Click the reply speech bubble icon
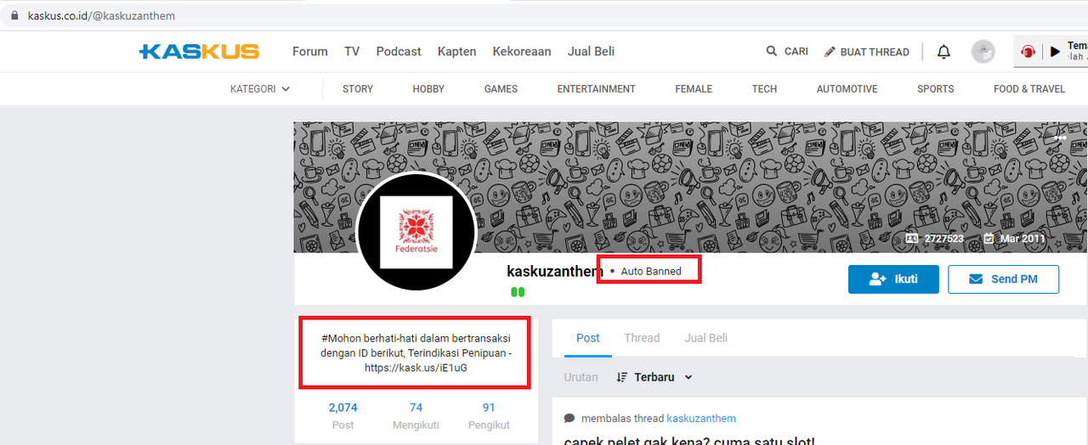The width and height of the screenshot is (1088, 445). click(569, 419)
